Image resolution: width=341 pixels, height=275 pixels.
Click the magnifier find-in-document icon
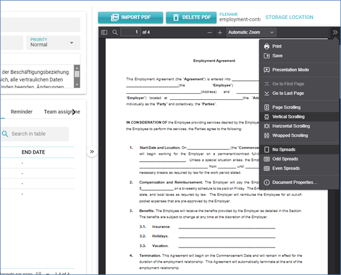point(115,33)
